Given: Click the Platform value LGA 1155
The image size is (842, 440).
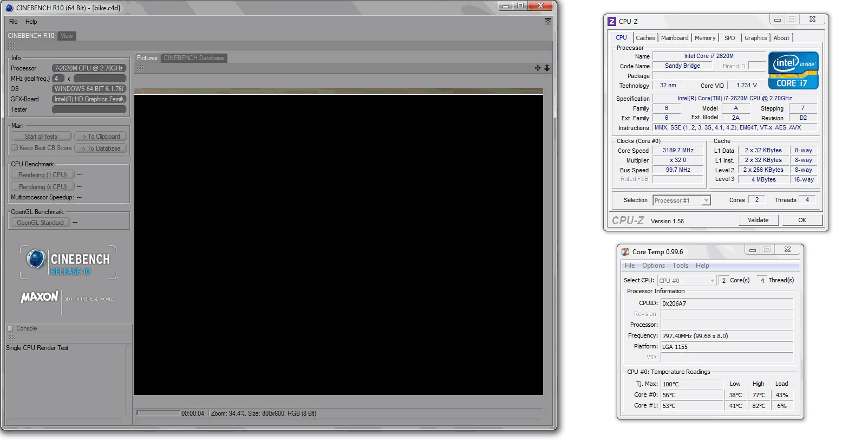Looking at the screenshot, I should 727,347.
